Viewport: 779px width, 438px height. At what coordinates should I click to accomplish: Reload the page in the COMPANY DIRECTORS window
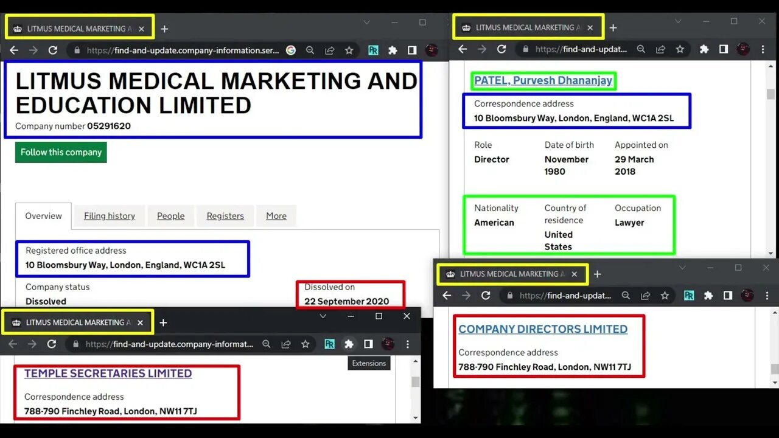point(486,296)
